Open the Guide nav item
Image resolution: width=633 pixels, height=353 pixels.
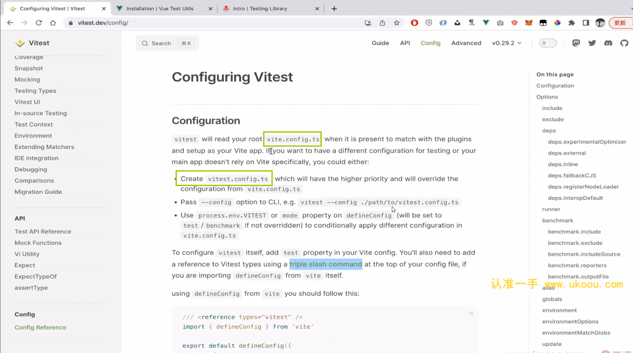coord(380,43)
